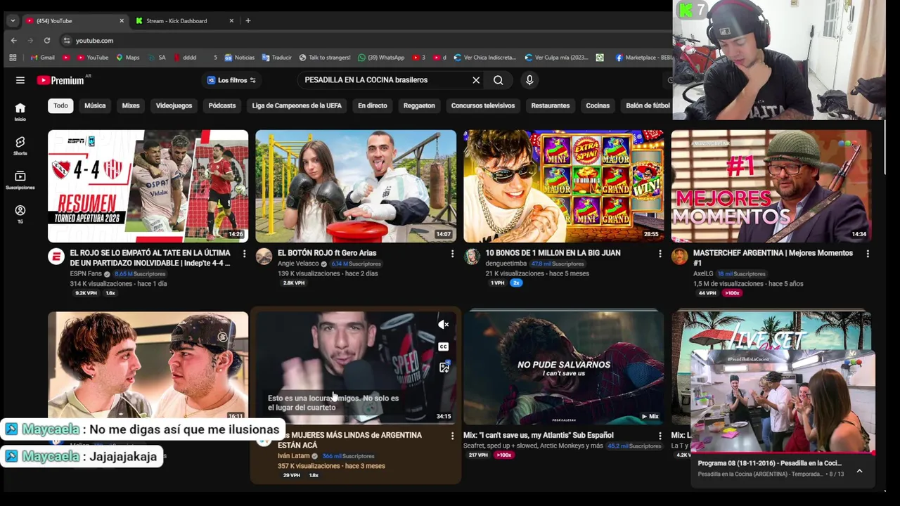Viewport: 900px width, 506px height.
Task: Select the Todo filter chip
Action: (x=61, y=105)
